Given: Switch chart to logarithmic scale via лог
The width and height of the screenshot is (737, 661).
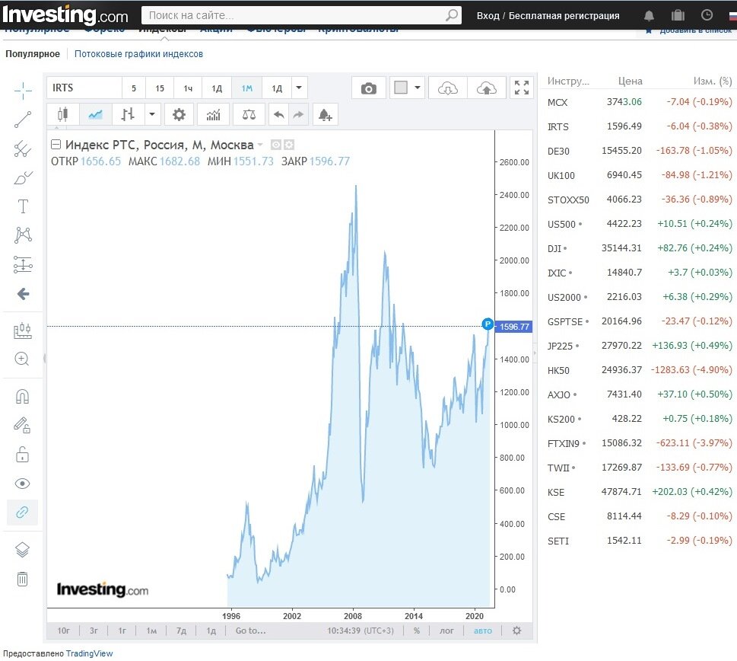Looking at the screenshot, I should pos(446,631).
